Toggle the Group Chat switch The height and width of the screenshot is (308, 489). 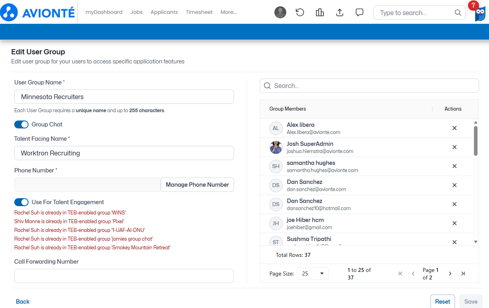point(21,124)
